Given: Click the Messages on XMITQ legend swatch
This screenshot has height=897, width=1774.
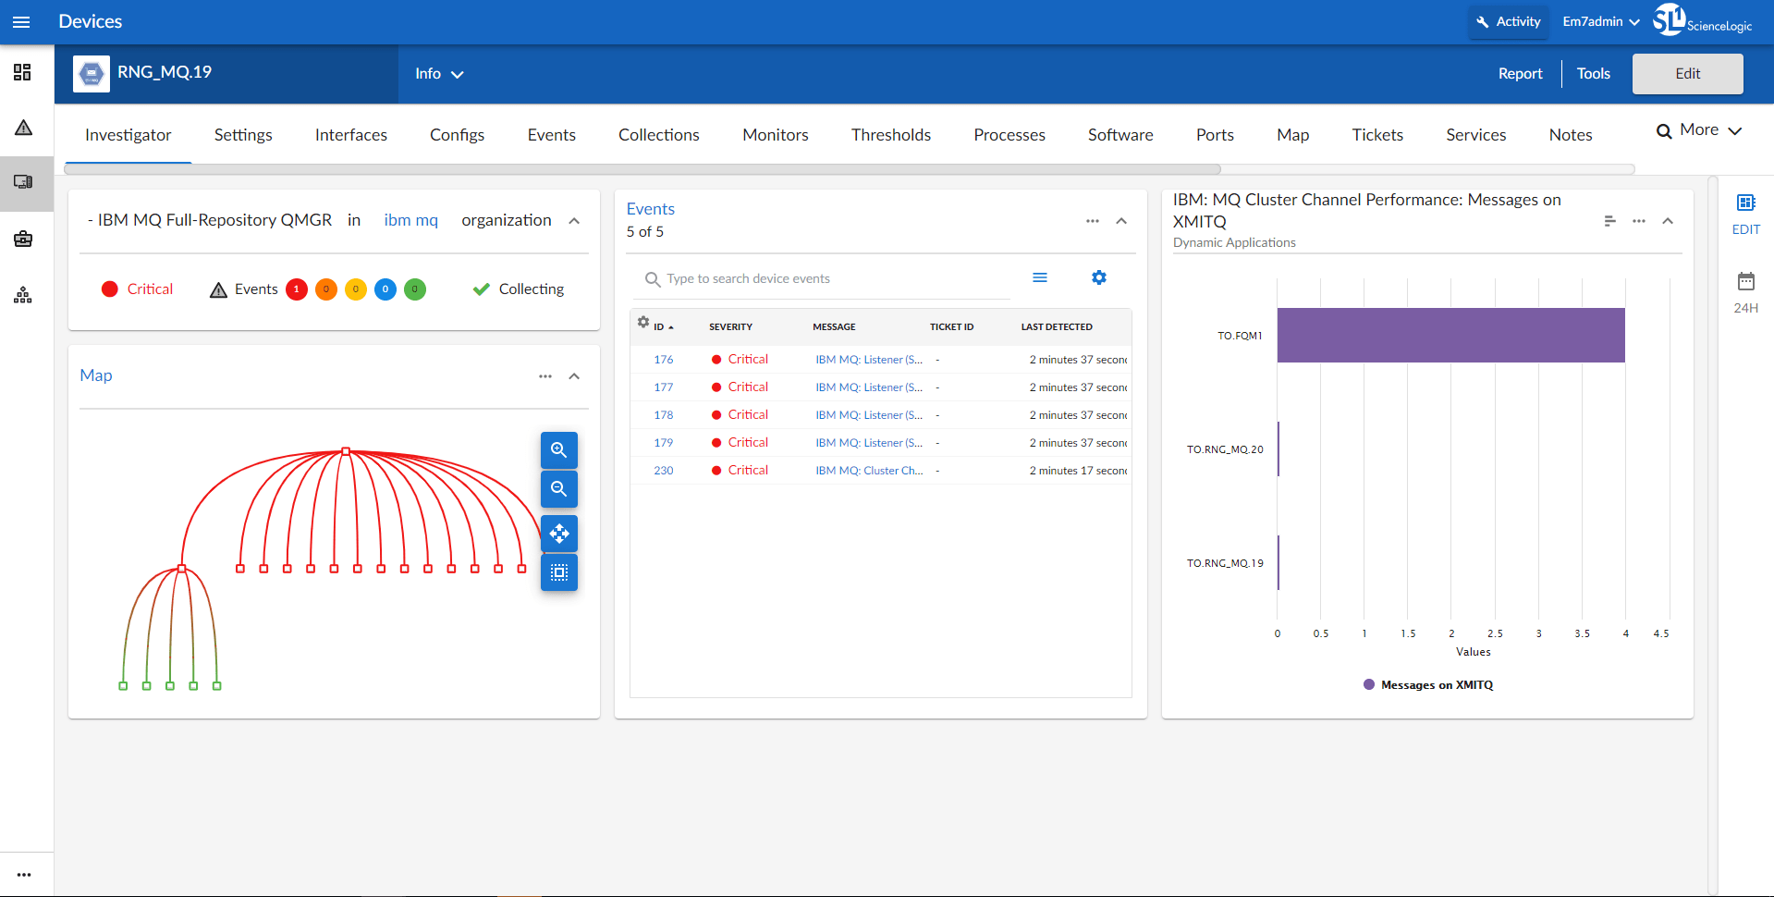Looking at the screenshot, I should click(1369, 684).
